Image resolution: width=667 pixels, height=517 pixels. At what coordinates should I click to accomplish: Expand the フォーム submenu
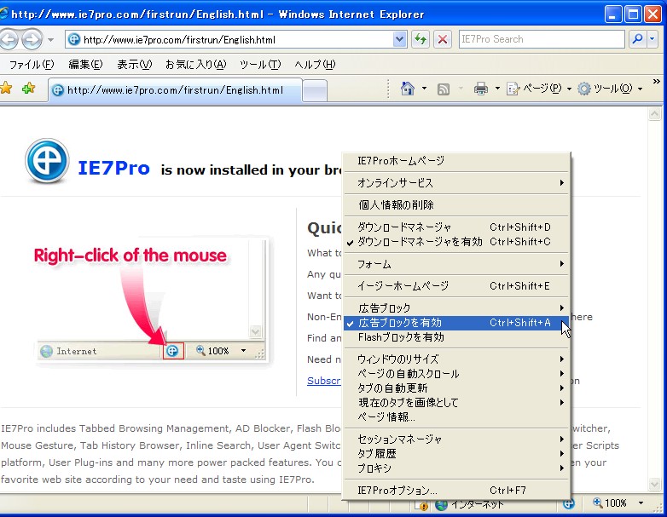(x=456, y=264)
